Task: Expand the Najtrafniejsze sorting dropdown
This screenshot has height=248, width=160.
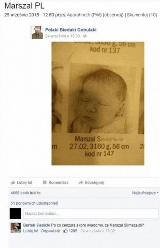Action: [x=145, y=193]
